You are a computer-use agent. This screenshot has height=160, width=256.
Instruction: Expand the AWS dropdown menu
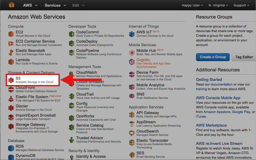(x=30, y=5)
